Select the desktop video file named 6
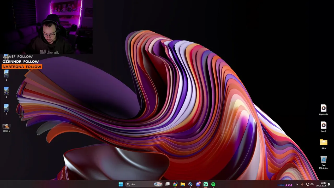 (6, 93)
